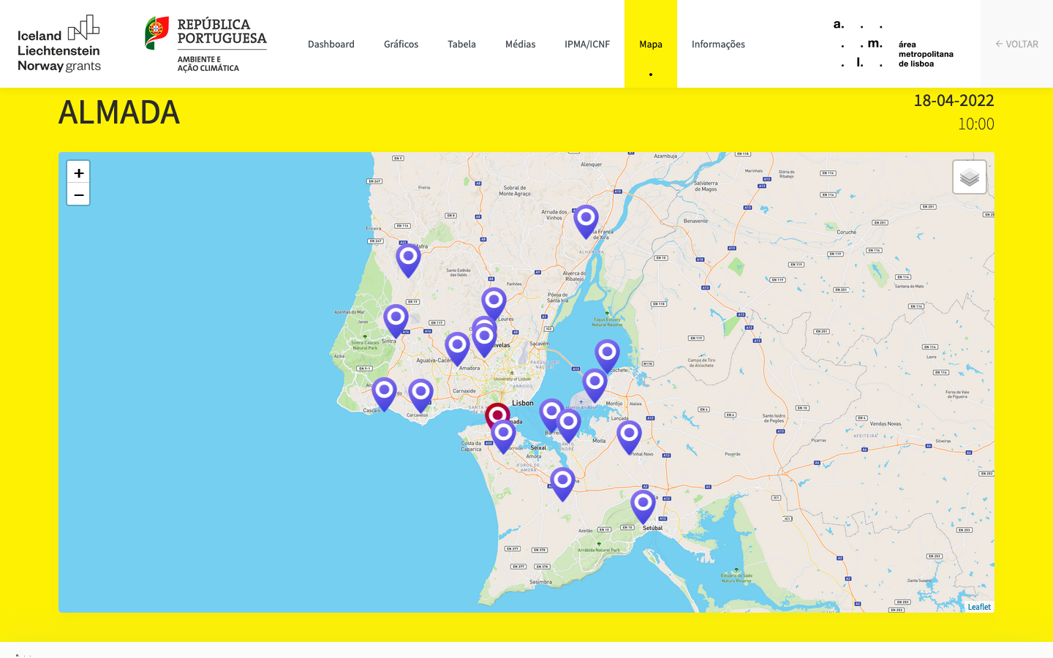Open the Tabela tab
Screen dimensions: 1053x658
tap(461, 44)
